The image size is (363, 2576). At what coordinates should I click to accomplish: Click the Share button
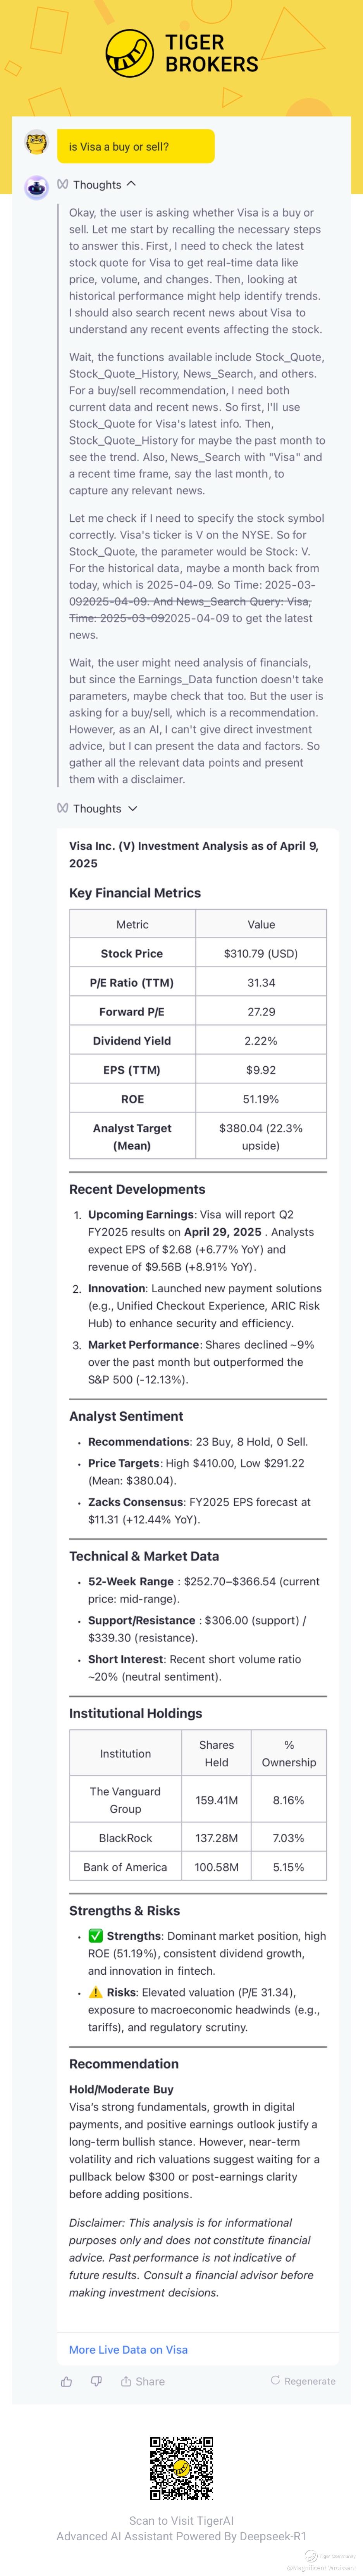[x=143, y=2381]
